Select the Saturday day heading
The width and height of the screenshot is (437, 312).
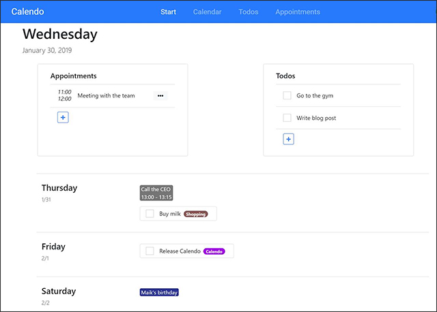pyautogui.click(x=59, y=291)
